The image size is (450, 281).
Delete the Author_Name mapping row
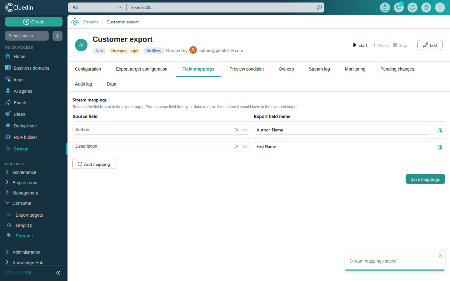440,131
